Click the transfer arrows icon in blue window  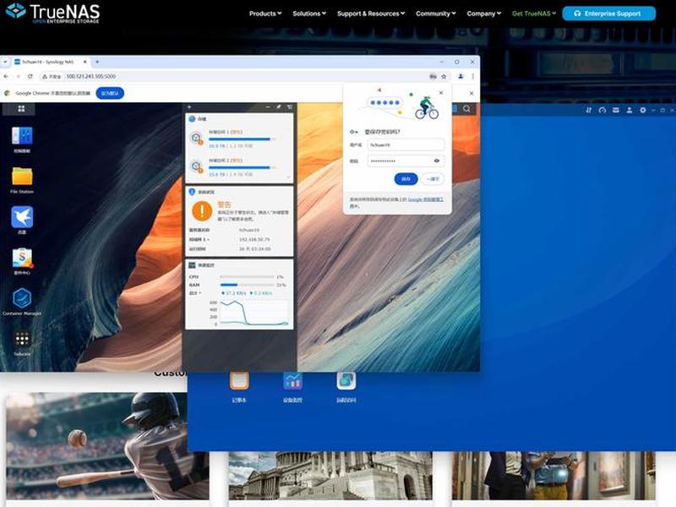[588, 111]
